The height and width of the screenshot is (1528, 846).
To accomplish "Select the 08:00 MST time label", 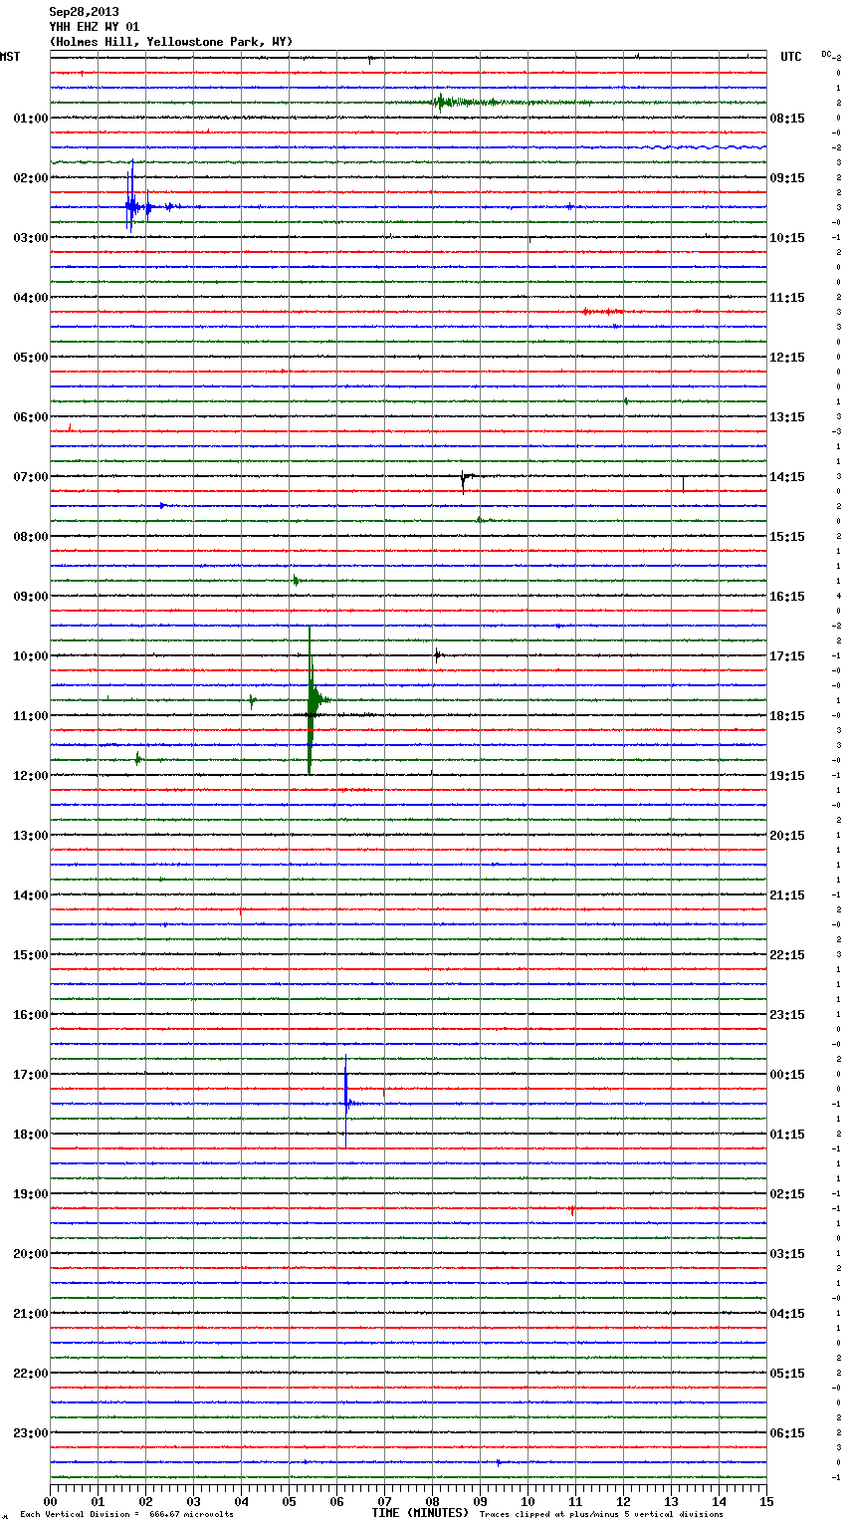I will point(30,537).
